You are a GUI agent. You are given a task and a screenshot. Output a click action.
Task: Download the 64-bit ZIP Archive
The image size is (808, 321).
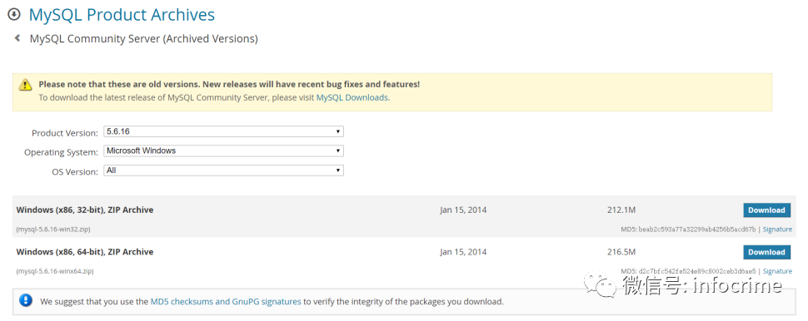tap(766, 252)
